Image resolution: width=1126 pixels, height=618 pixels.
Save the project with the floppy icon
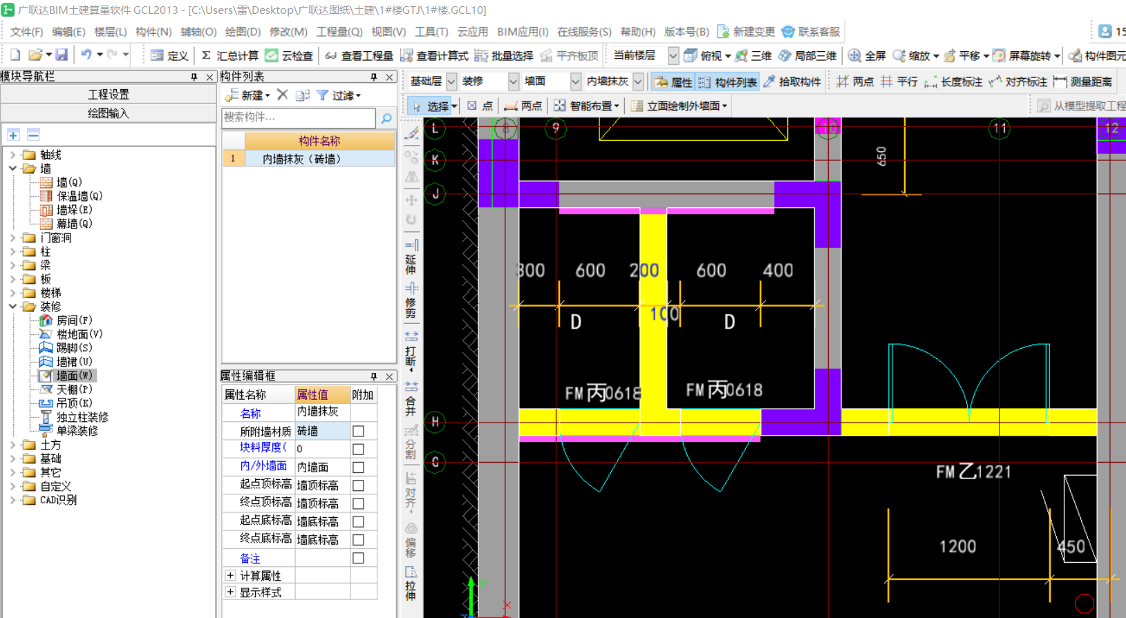(62, 55)
